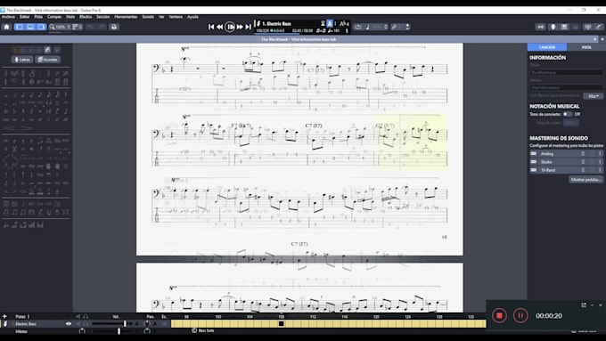Click the Home button in the toolbar
606x341 pixels.
6,27
